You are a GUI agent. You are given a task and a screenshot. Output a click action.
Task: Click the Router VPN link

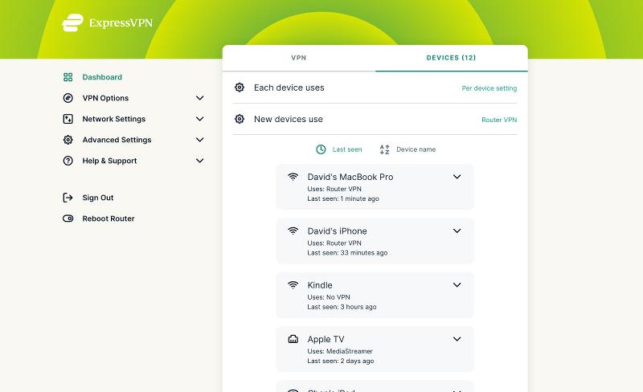click(499, 120)
